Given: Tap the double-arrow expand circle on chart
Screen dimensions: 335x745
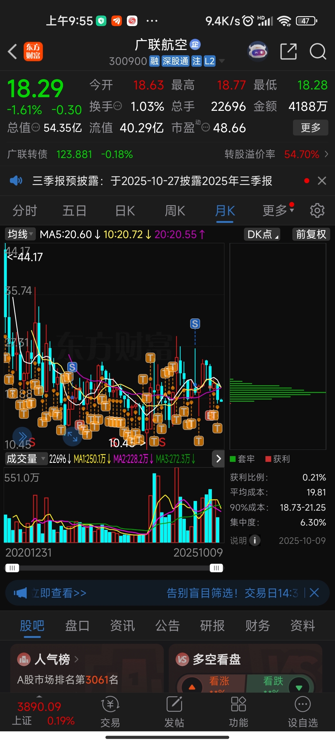Looking at the screenshot, I should (x=22, y=436).
